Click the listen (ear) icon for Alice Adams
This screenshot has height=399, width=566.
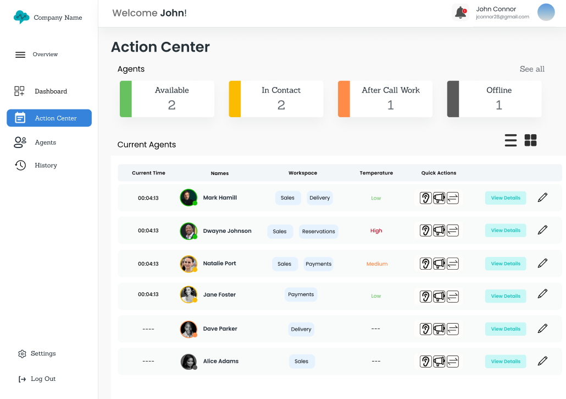(x=425, y=362)
